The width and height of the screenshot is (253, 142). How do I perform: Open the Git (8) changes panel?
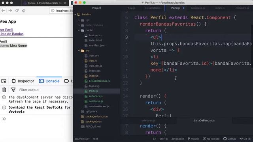pos(245,139)
